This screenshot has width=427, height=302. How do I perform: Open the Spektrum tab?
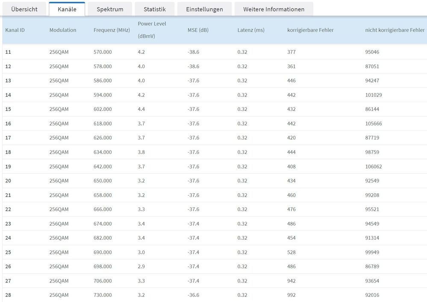[x=110, y=9]
